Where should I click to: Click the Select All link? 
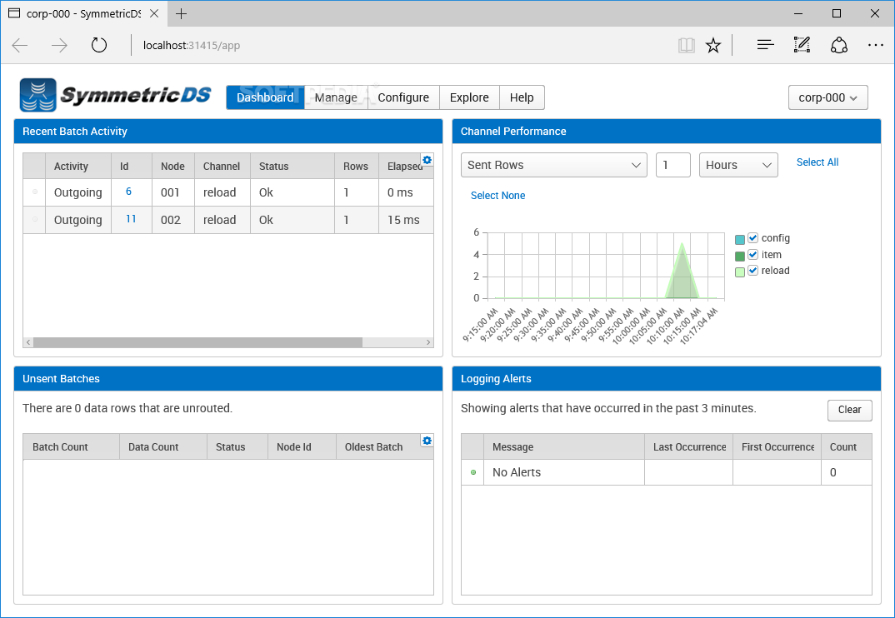coord(817,162)
